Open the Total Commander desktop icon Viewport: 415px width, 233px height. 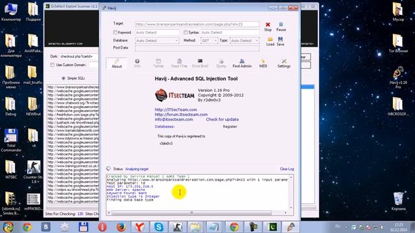pos(11,140)
